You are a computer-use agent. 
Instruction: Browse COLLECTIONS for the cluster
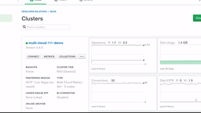(67, 56)
